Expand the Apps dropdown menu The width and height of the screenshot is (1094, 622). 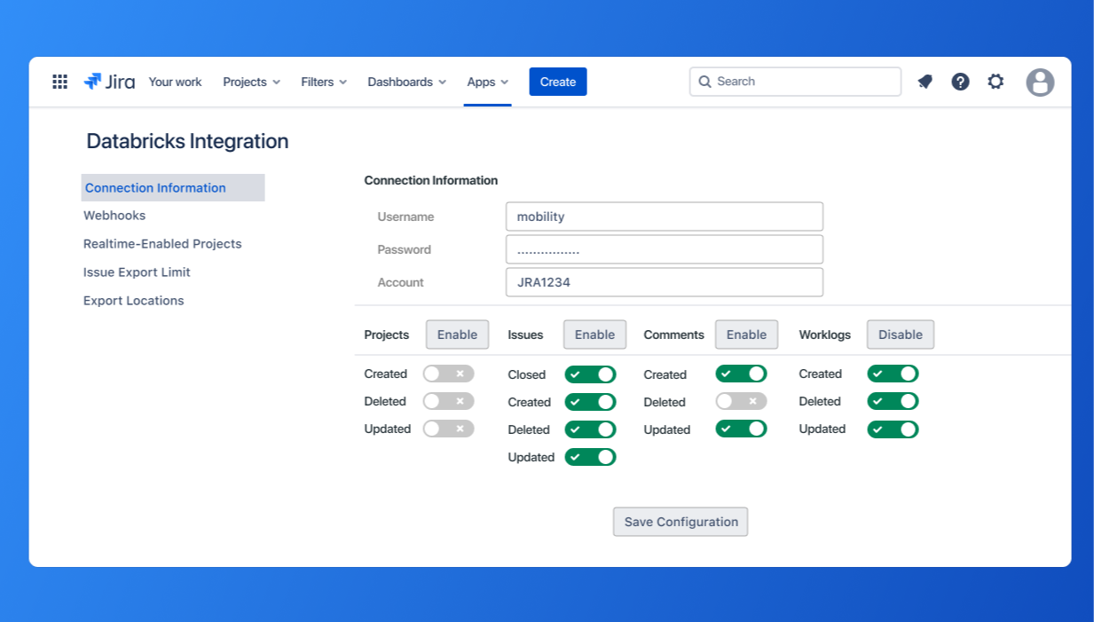click(488, 82)
